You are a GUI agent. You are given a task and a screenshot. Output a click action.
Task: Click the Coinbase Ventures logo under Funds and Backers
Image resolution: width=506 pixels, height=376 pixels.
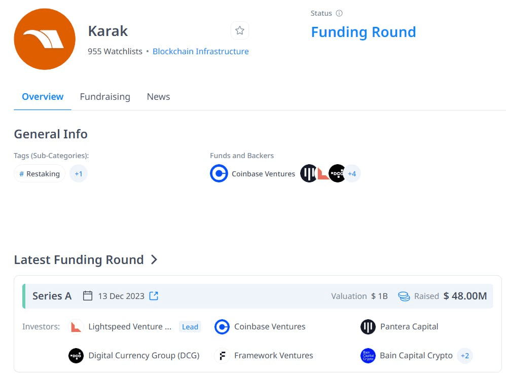(219, 173)
